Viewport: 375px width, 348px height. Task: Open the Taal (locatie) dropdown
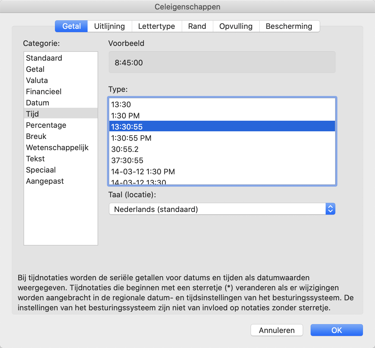tap(222, 209)
